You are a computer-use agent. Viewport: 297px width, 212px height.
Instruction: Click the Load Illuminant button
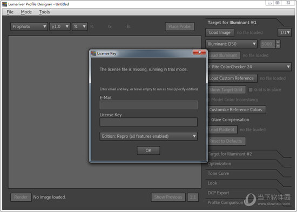pyautogui.click(x=224, y=55)
